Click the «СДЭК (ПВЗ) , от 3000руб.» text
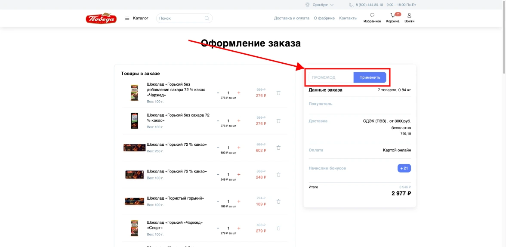506x247 pixels. click(x=387, y=121)
